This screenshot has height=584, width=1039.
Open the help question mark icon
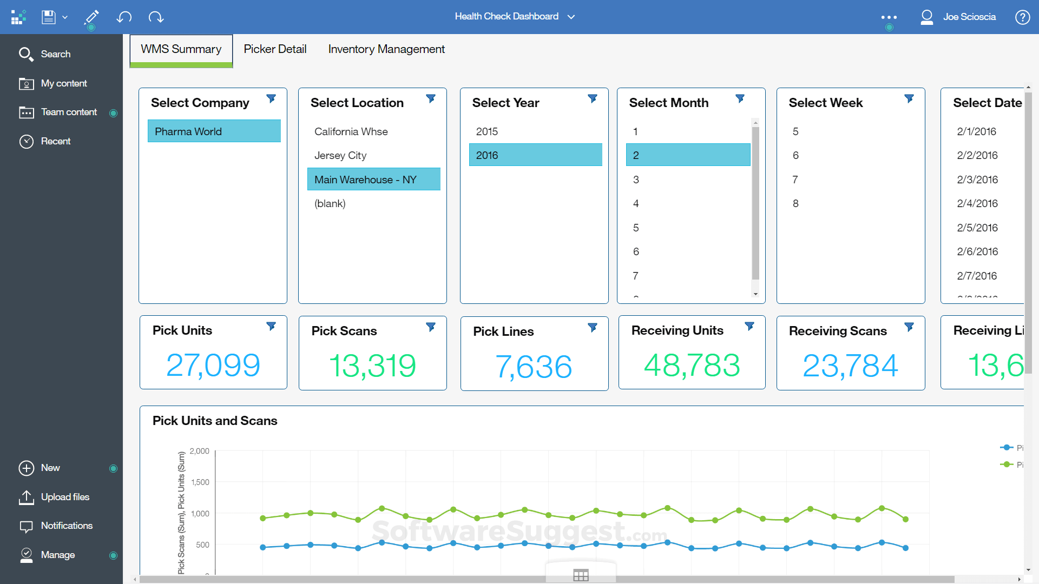(x=1022, y=17)
